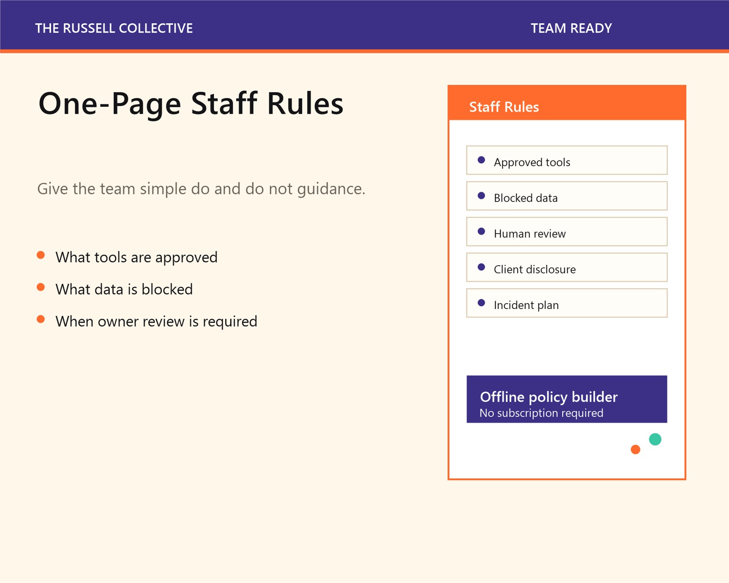Select the 'Blocked data' list row
The image size is (729, 583).
(567, 196)
